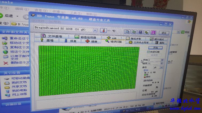This screenshot has width=202, height=113.
Task: Click the red 损坏 legend swatch
Action: pyautogui.click(x=145, y=77)
